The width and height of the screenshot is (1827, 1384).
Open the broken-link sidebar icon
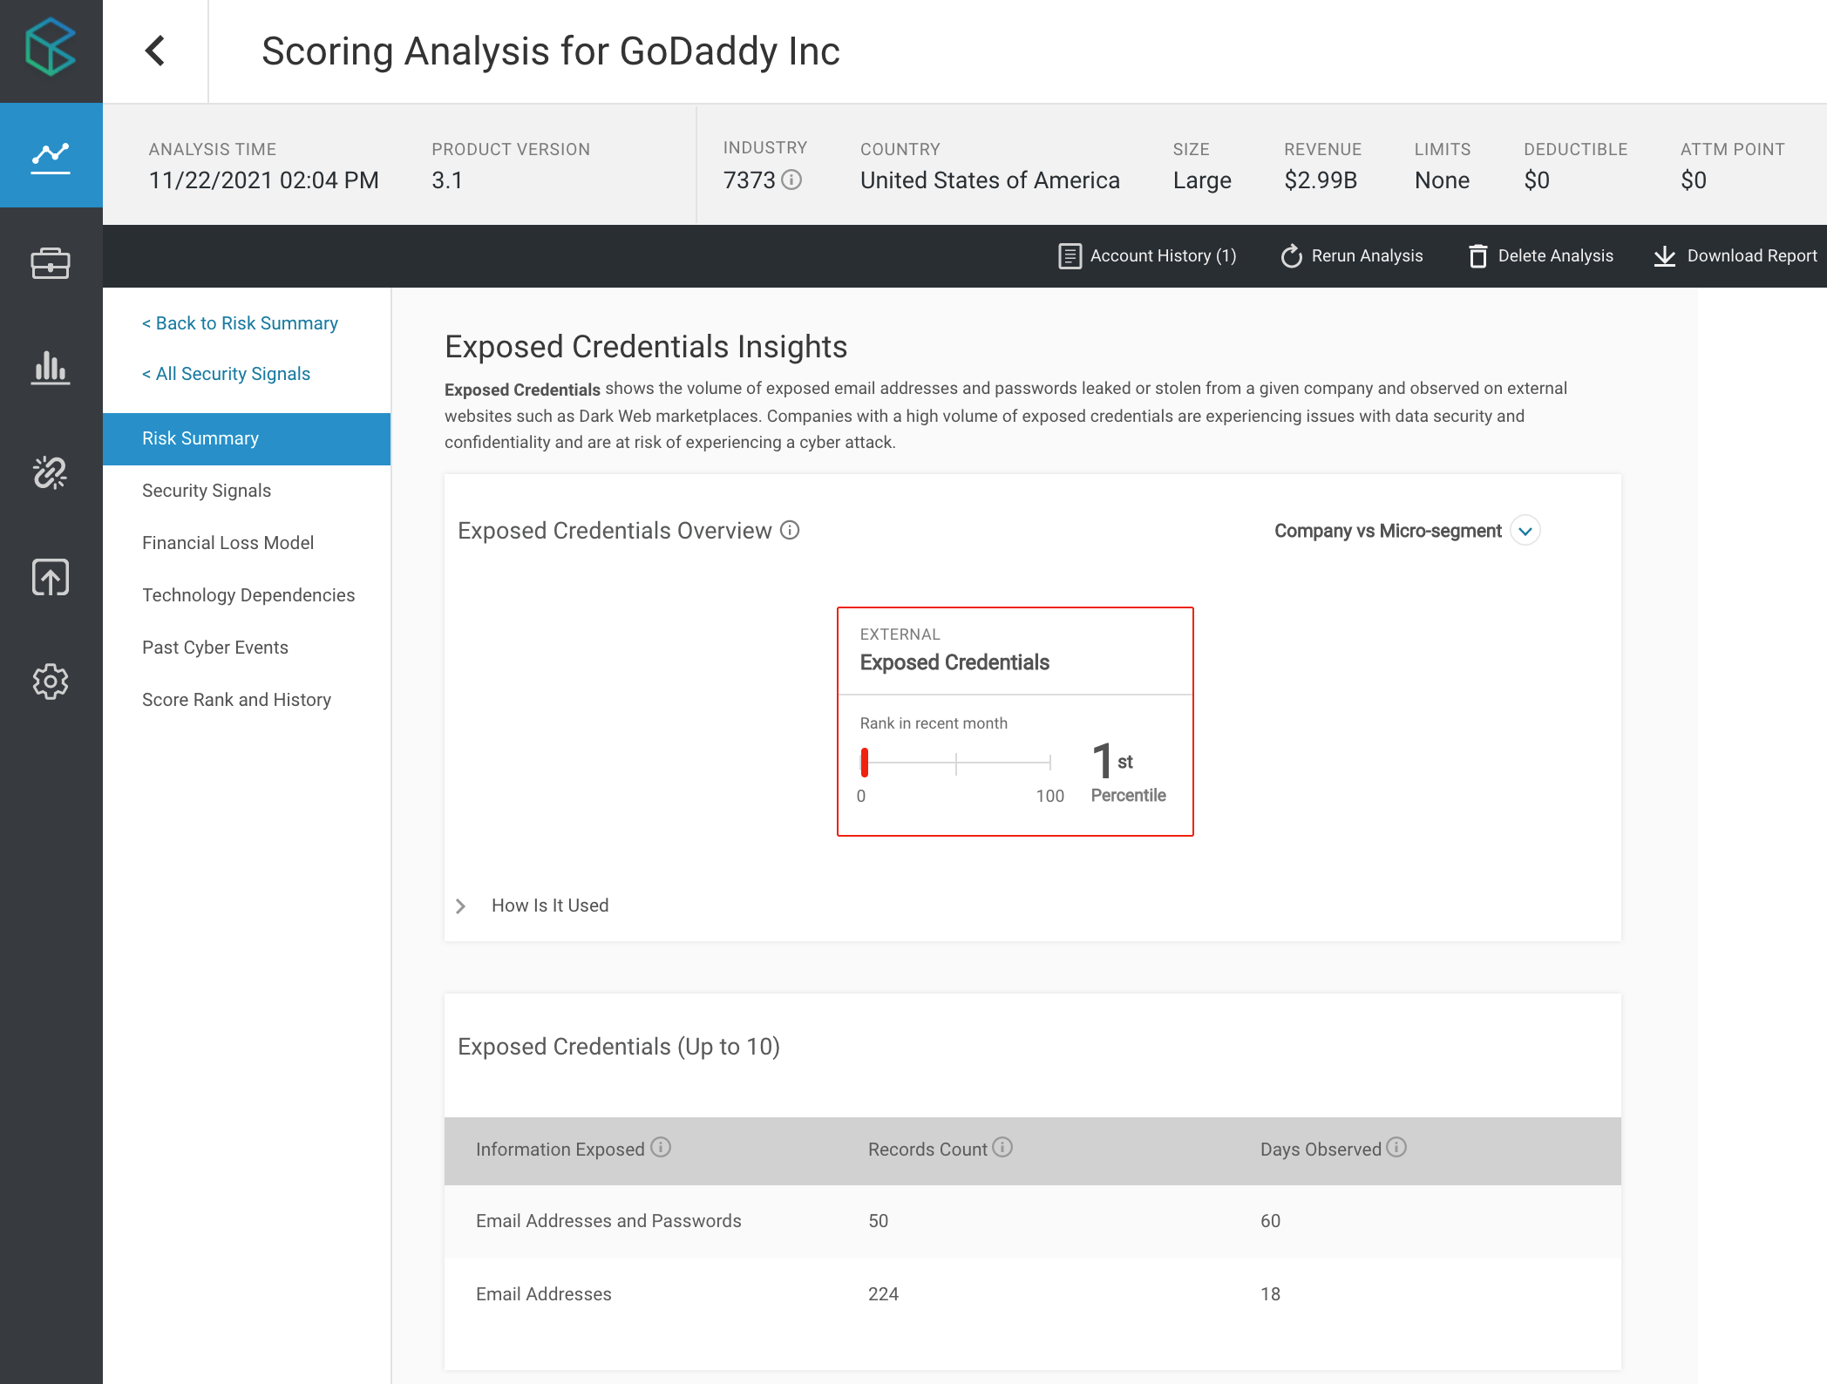point(51,472)
